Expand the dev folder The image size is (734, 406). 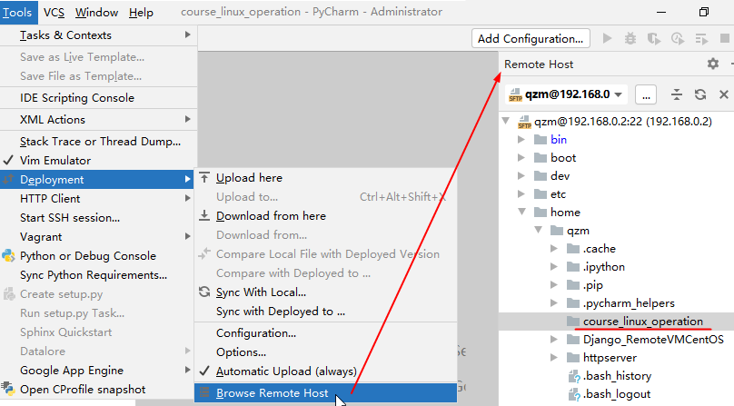click(x=521, y=176)
